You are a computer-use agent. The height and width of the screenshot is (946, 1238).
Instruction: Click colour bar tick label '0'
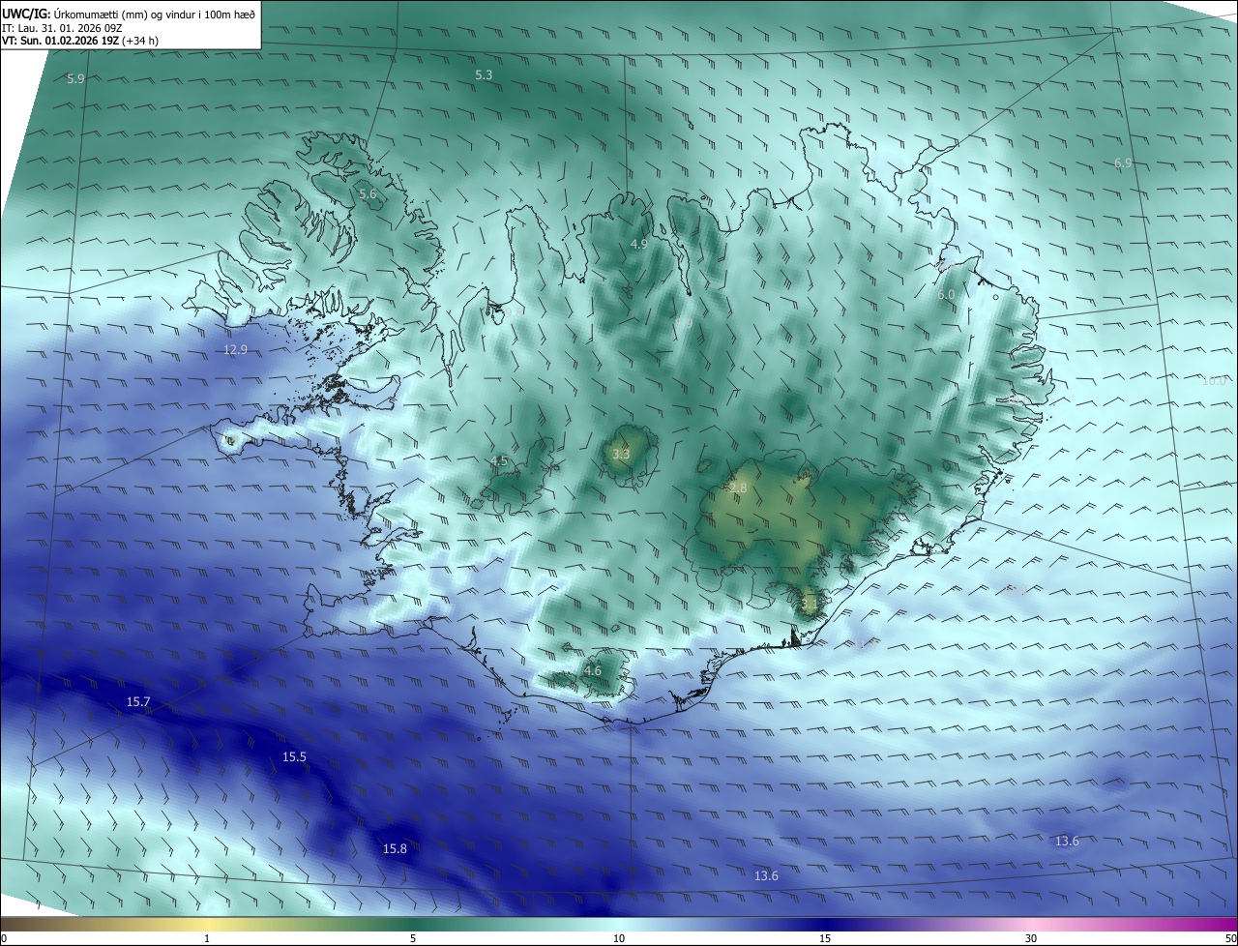[x=4, y=938]
